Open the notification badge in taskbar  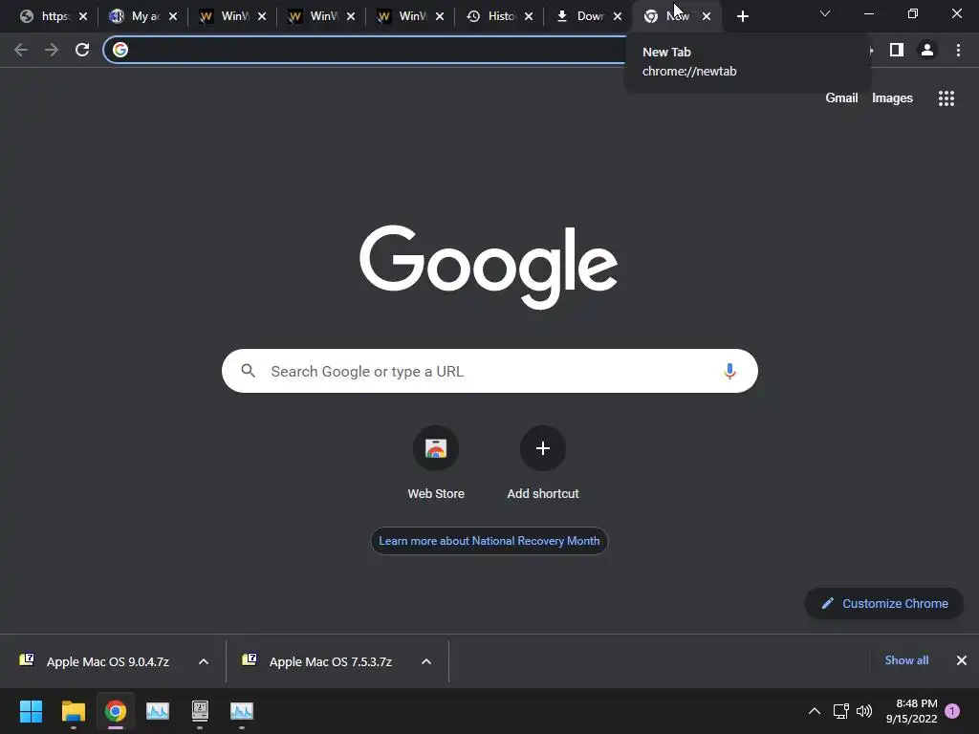(x=952, y=711)
